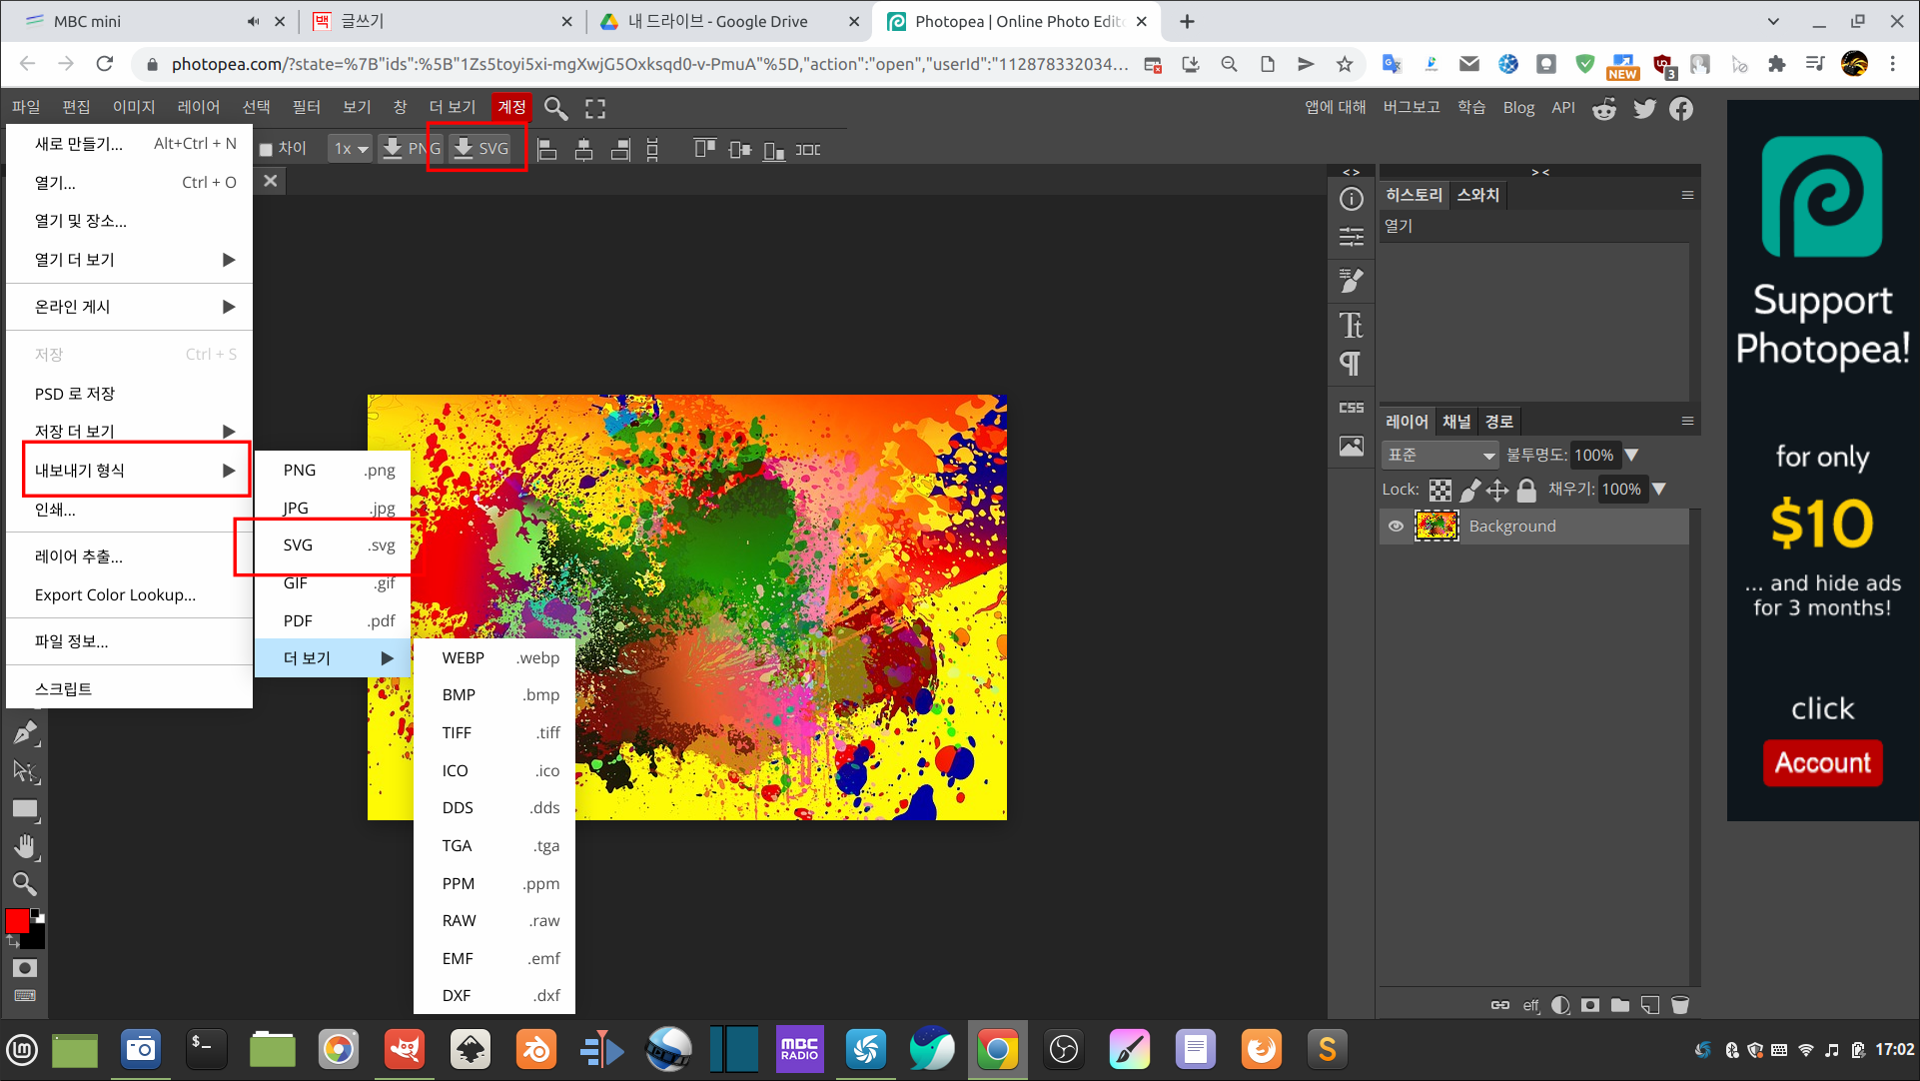Viewport: 1920px width, 1081px height.
Task: Hide the Background layer eye icon
Action: click(x=1396, y=527)
